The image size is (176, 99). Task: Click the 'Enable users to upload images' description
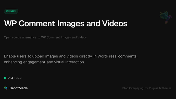point(71,59)
